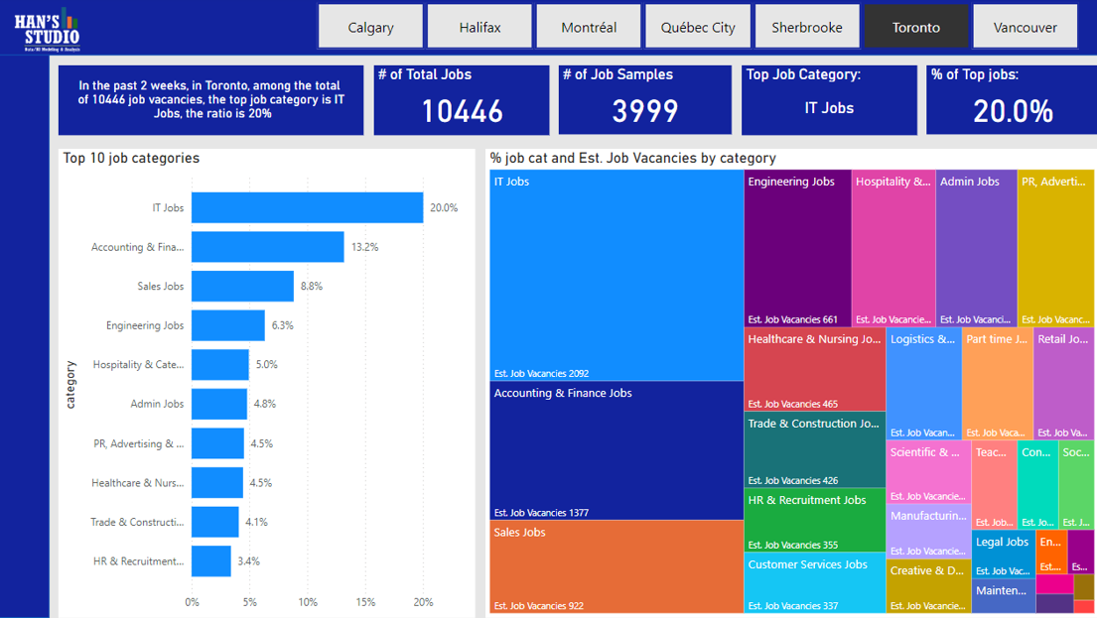The width and height of the screenshot is (1097, 619).
Task: Select the Accounting & Finance bar at 13.2%
Action: tap(267, 247)
